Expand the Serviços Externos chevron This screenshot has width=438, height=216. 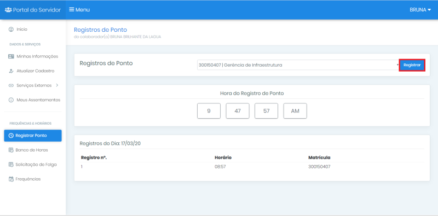[57, 85]
